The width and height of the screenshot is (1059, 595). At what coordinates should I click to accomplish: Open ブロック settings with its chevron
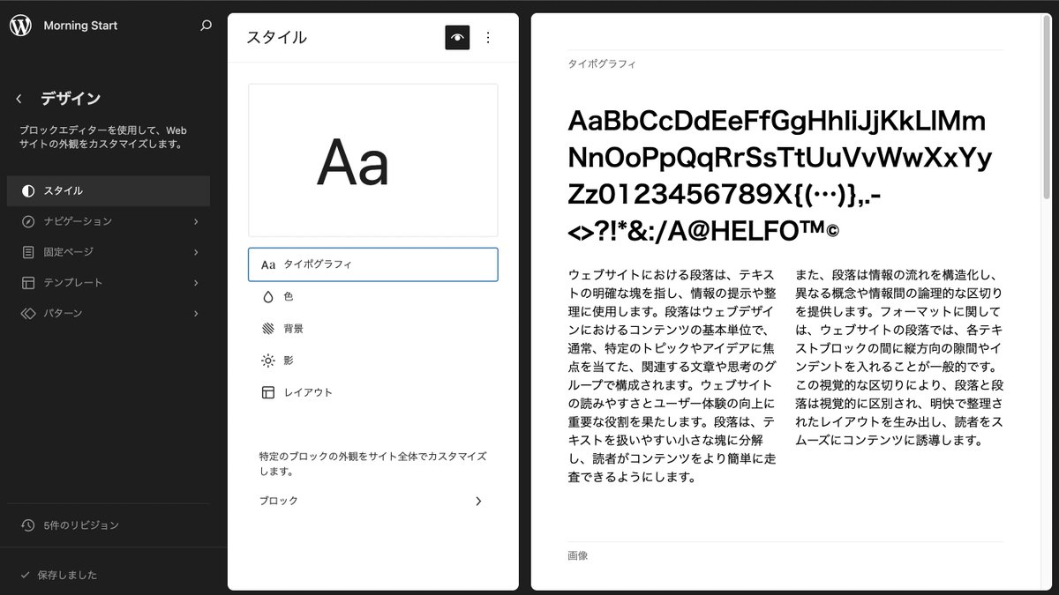pyautogui.click(x=478, y=501)
